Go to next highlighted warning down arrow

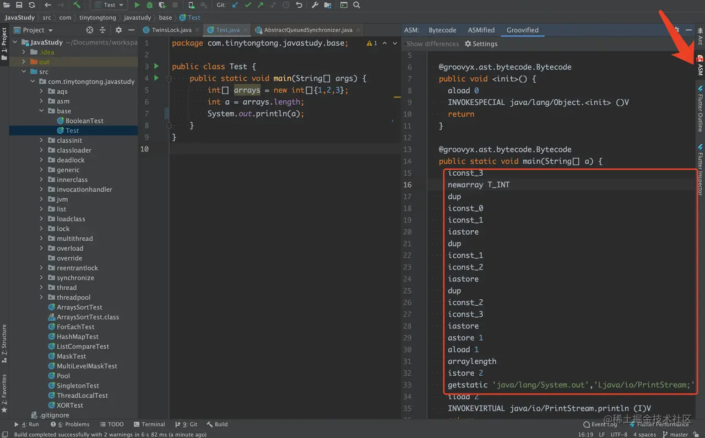(x=395, y=43)
